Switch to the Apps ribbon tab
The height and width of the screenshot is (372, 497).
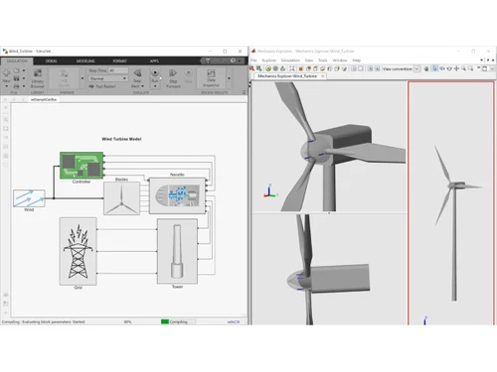pyautogui.click(x=154, y=61)
